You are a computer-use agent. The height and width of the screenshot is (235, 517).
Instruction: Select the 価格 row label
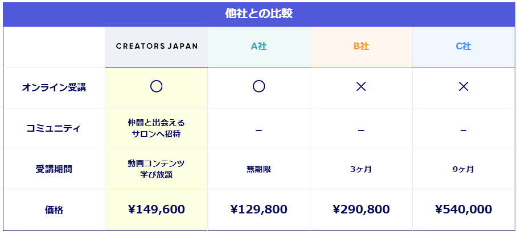pyautogui.click(x=54, y=210)
